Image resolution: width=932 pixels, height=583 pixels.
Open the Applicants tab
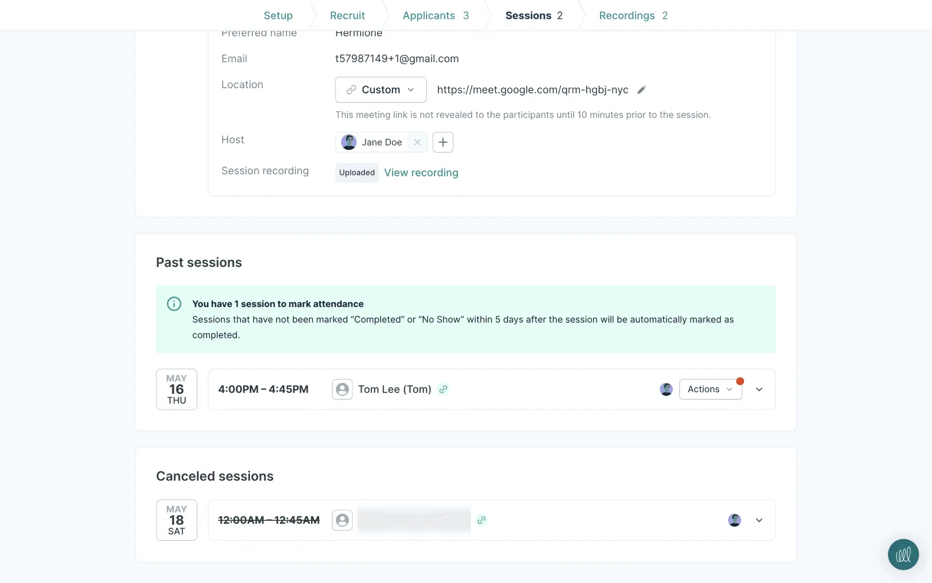click(435, 16)
